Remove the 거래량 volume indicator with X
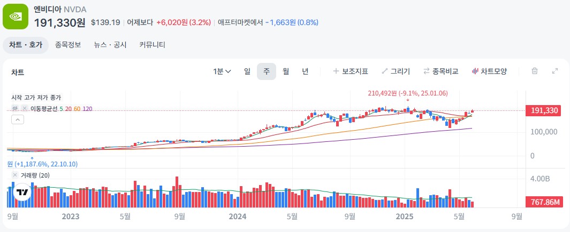The image size is (570, 232). point(15,175)
